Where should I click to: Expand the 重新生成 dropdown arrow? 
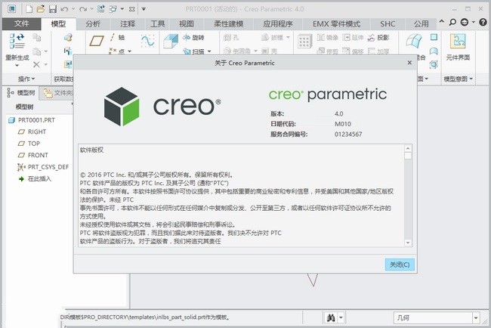17,66
